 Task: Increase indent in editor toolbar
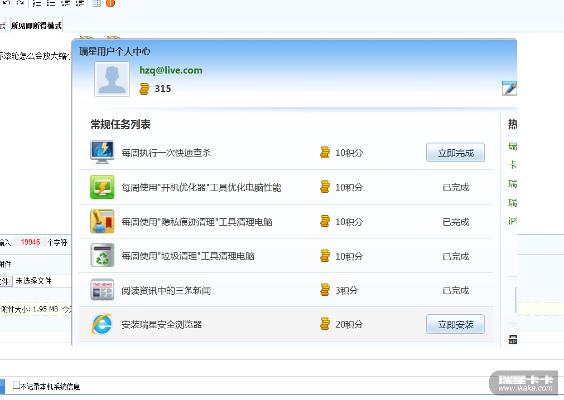point(79,3)
